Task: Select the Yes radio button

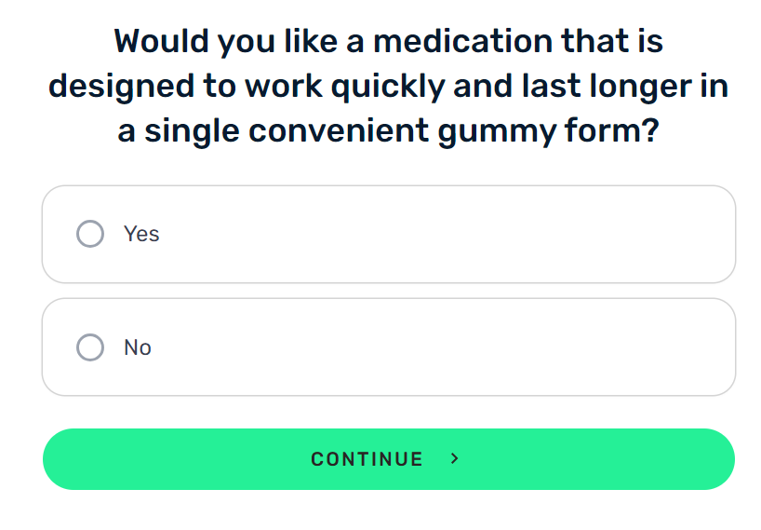Action: tap(90, 234)
